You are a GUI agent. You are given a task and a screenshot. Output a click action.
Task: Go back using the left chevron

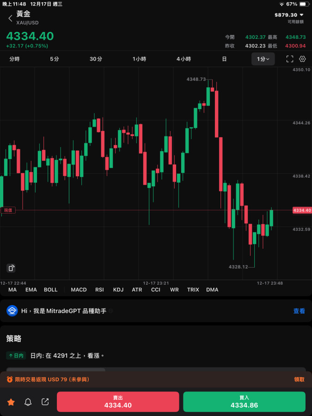(x=10, y=18)
